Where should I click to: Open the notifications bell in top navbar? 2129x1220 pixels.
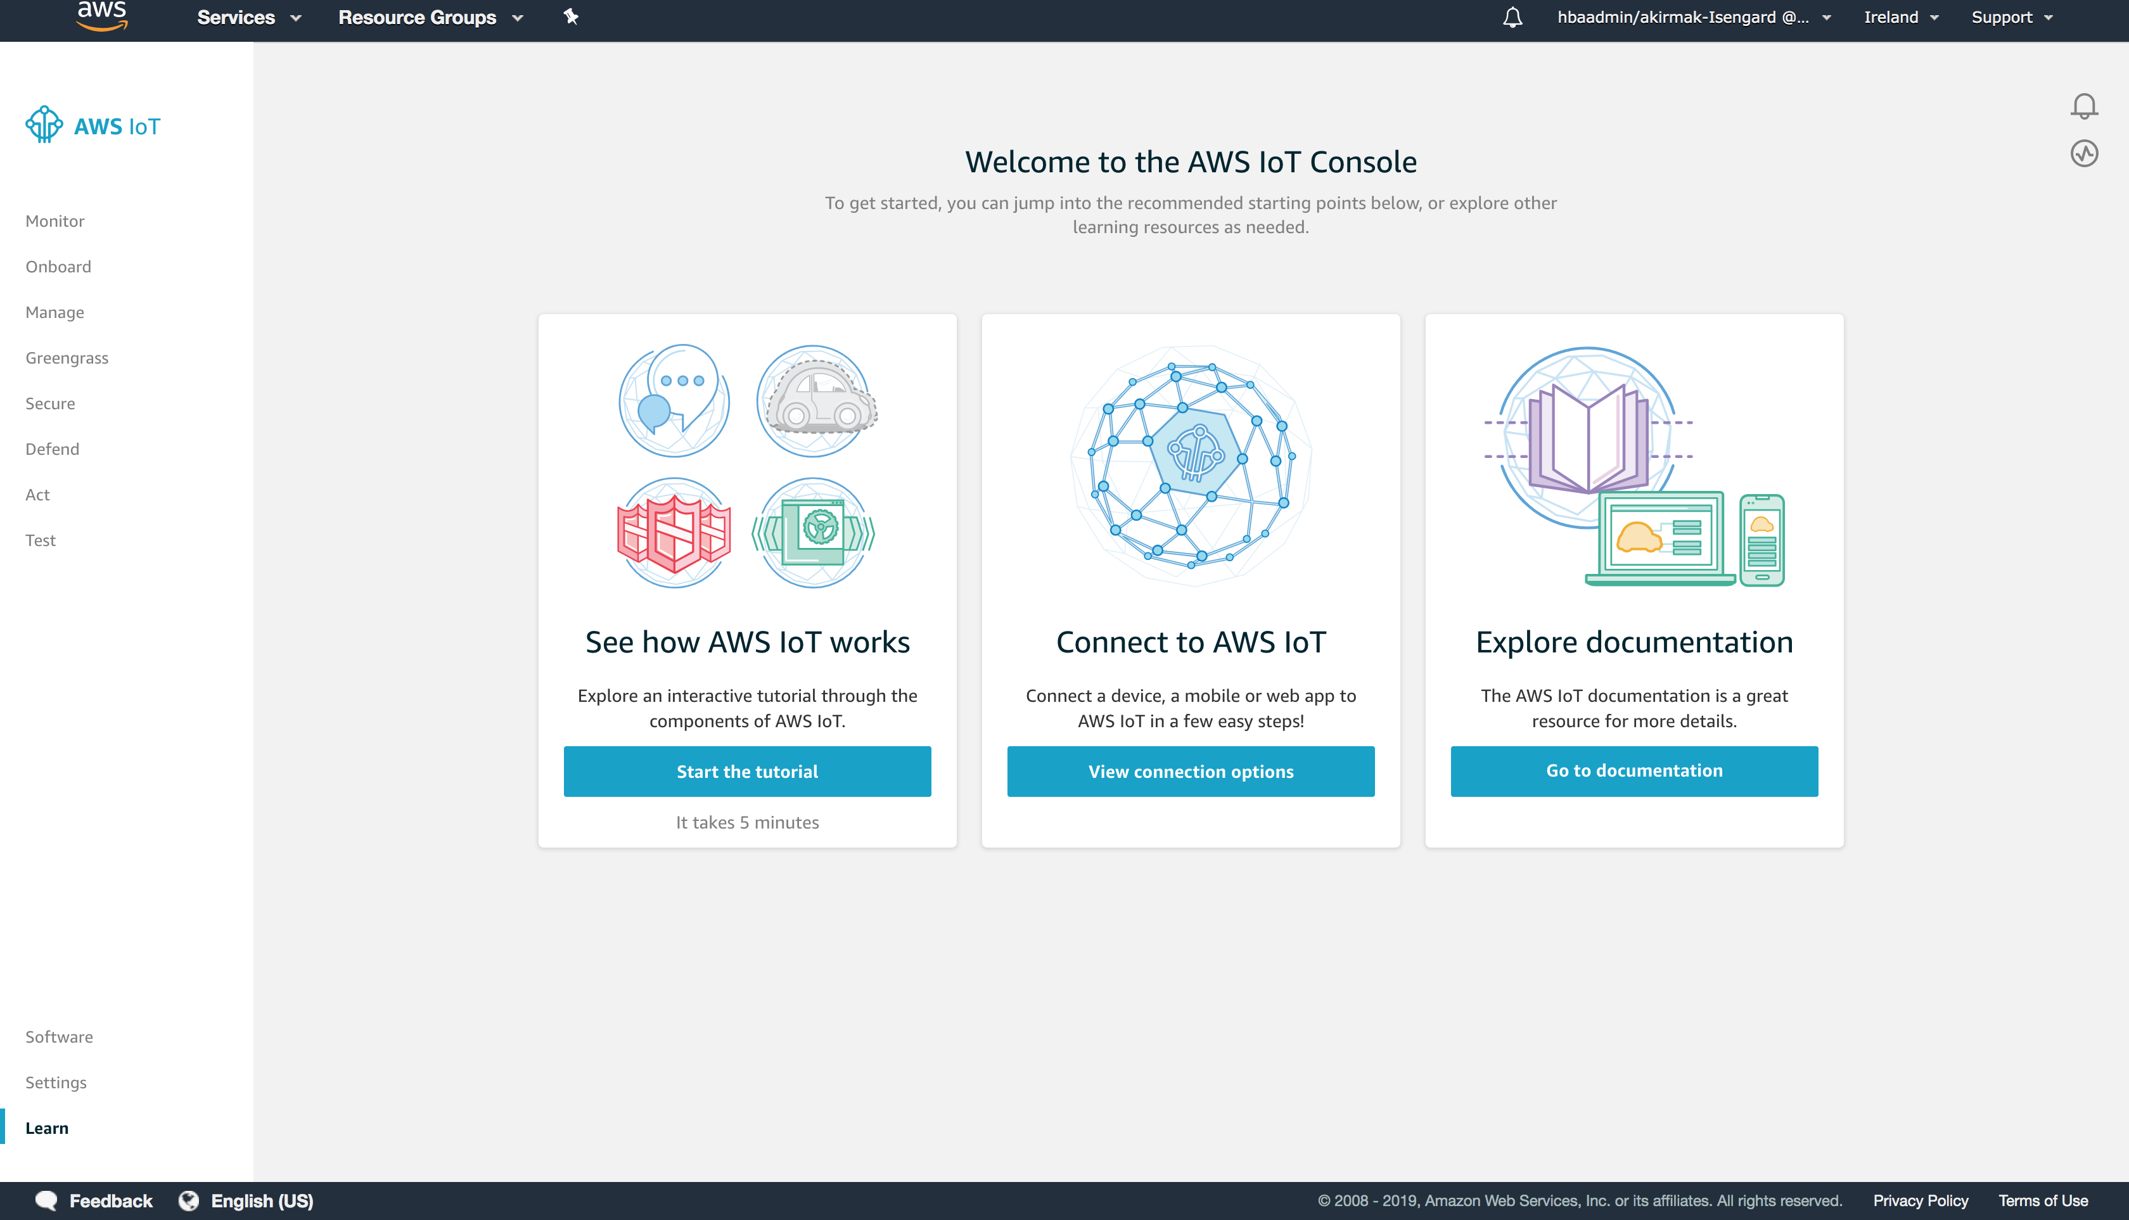pos(1512,18)
